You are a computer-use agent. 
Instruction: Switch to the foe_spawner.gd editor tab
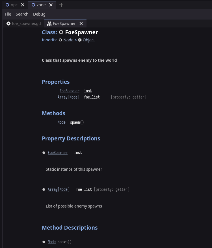(26, 23)
